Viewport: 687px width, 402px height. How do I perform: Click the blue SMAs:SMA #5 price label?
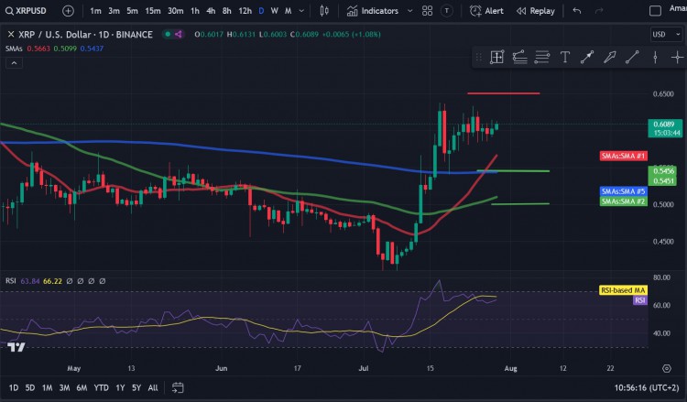pyautogui.click(x=624, y=191)
